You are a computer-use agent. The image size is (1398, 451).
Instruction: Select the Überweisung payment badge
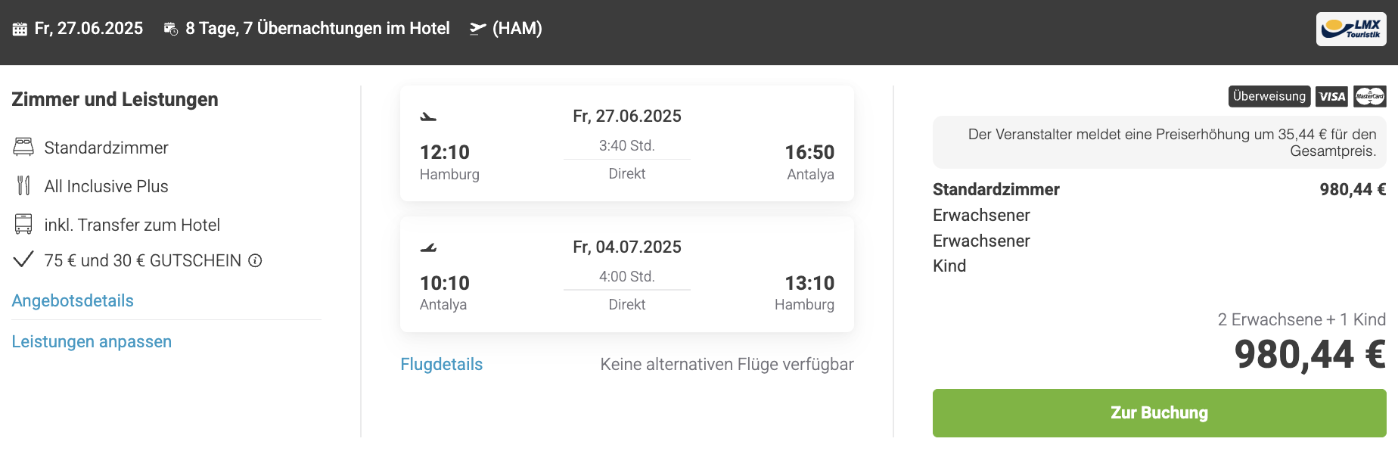(1269, 96)
